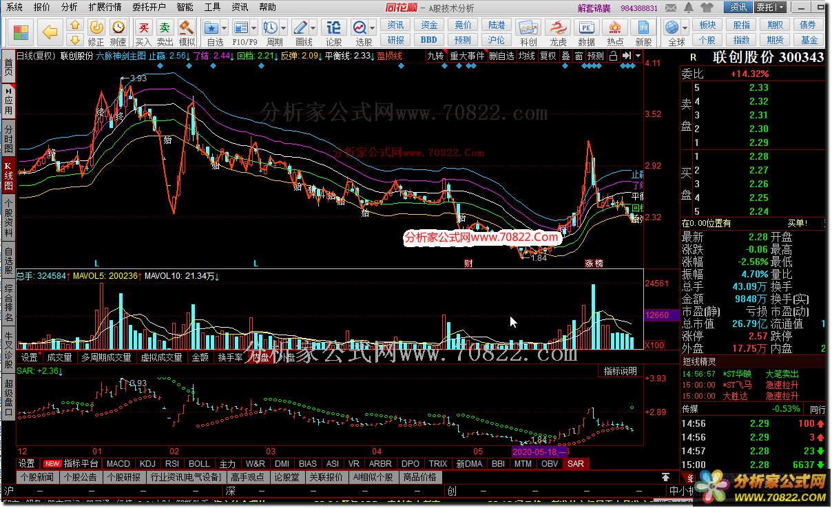The height and width of the screenshot is (508, 832).
Task: Click the jump-to-end arrow icon on chart bar
Action: [627, 56]
